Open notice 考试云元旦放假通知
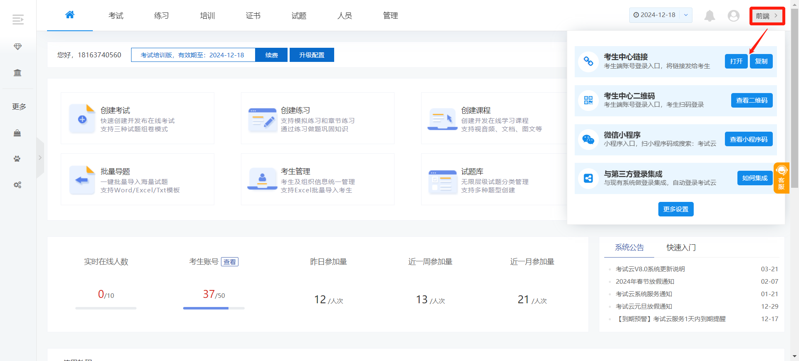Viewport: 799px width, 361px height. (x=644, y=306)
